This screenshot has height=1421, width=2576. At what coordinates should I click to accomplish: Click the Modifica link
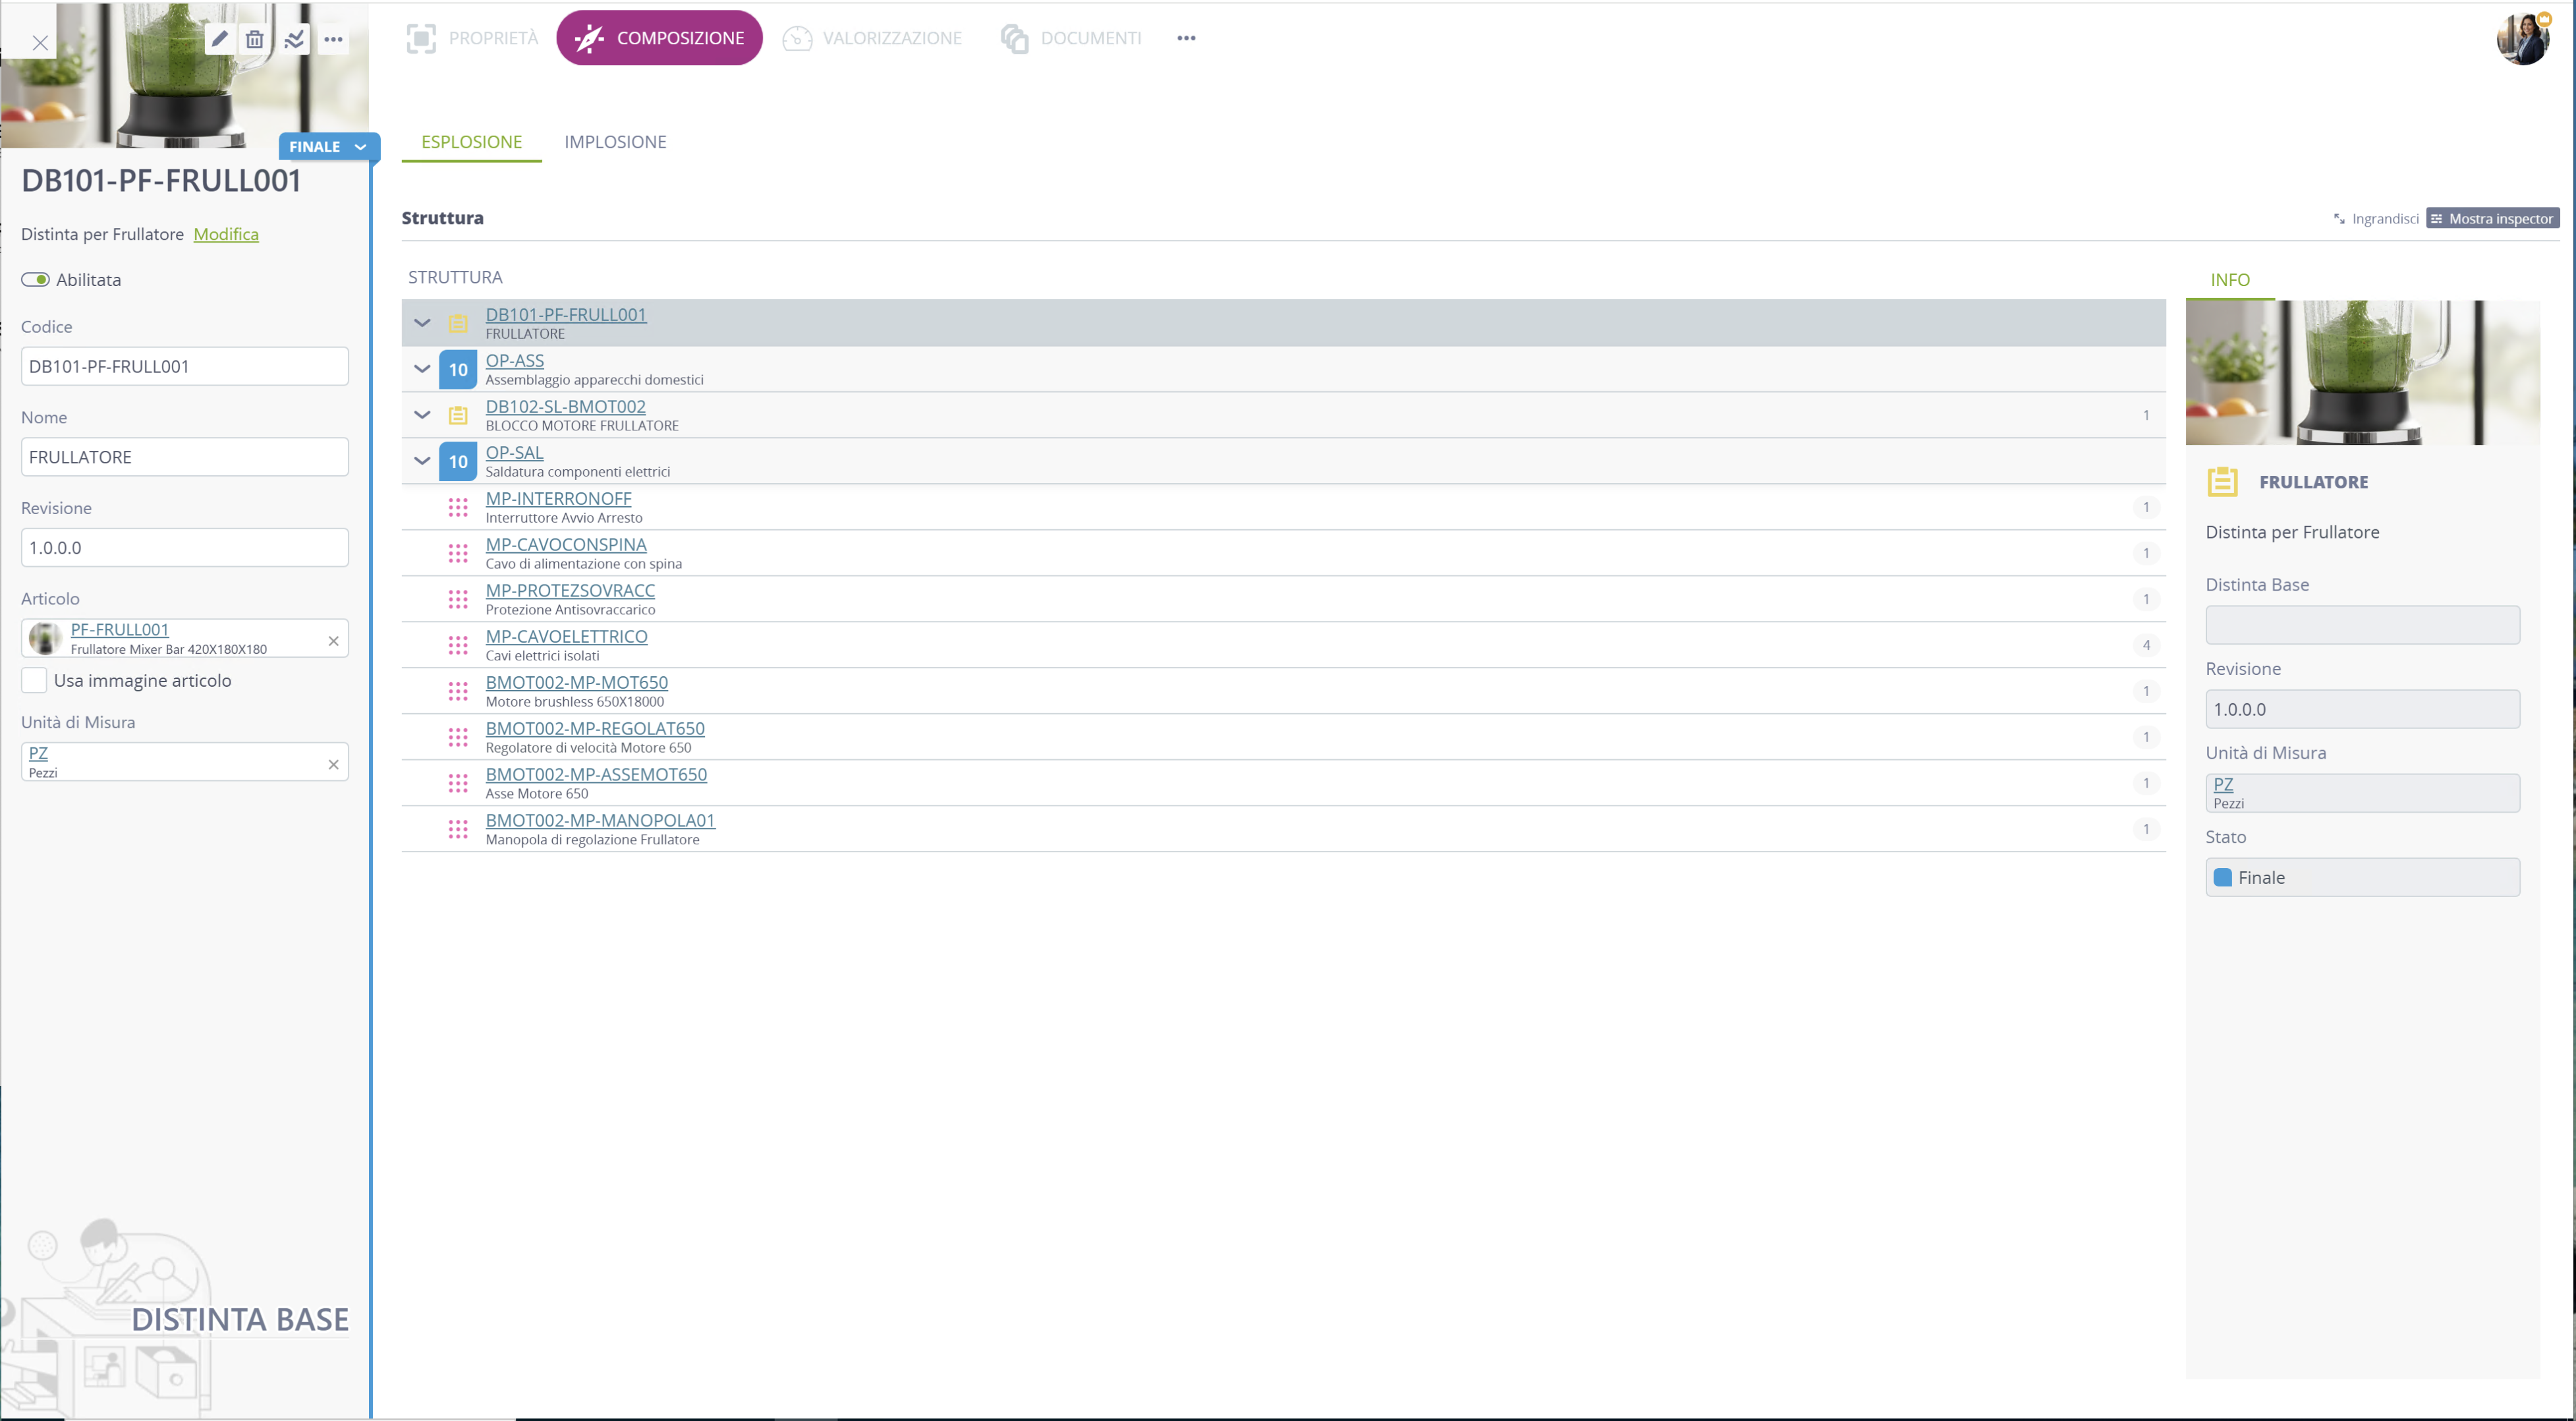coord(226,234)
